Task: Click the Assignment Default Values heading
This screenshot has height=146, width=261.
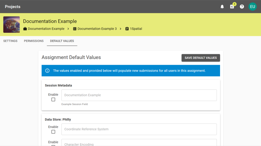Action: click(x=71, y=58)
